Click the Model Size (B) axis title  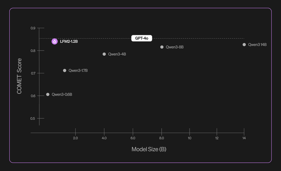point(149,149)
